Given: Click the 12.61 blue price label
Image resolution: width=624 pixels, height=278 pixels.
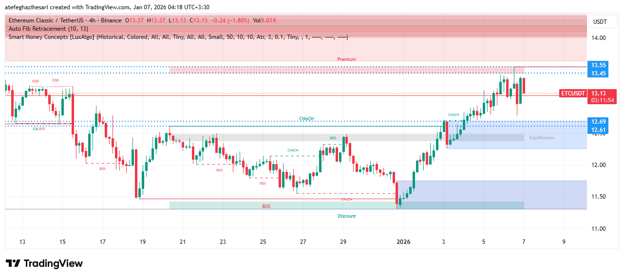Looking at the screenshot, I should coord(598,130).
